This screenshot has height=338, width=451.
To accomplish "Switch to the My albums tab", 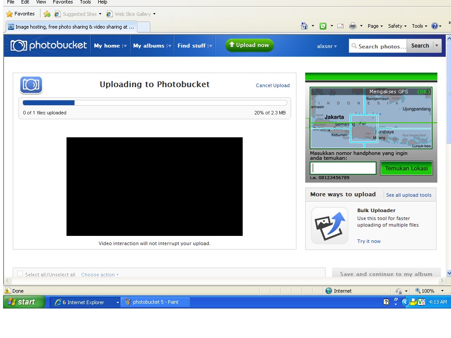I will tap(149, 45).
